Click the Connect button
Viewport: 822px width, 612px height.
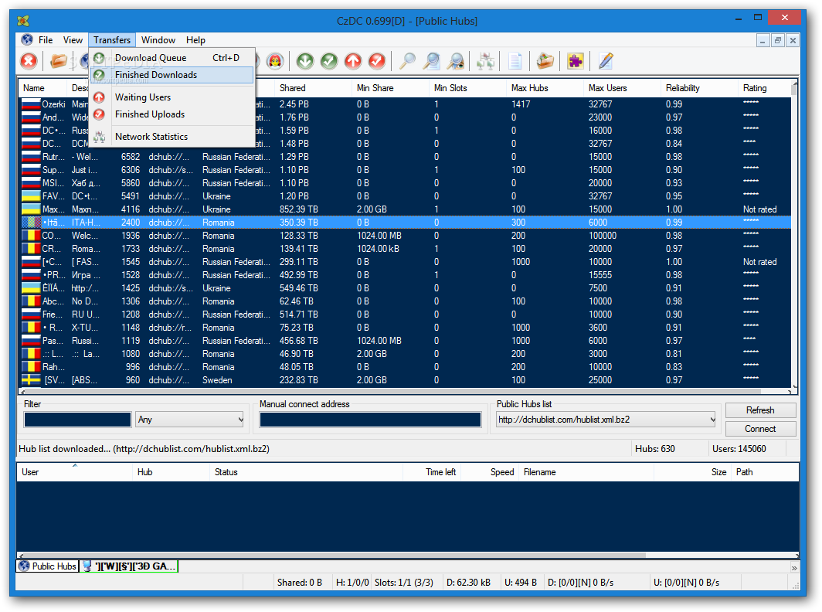coord(760,429)
